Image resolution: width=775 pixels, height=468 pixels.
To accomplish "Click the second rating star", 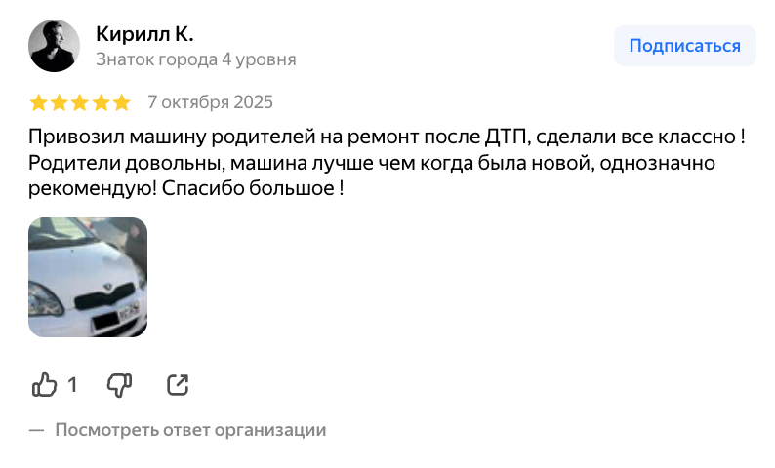I will pyautogui.click(x=60, y=102).
